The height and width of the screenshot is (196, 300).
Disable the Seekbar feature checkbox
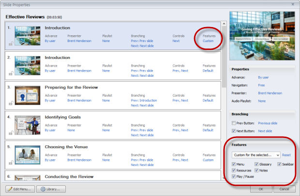(x=279, y=164)
